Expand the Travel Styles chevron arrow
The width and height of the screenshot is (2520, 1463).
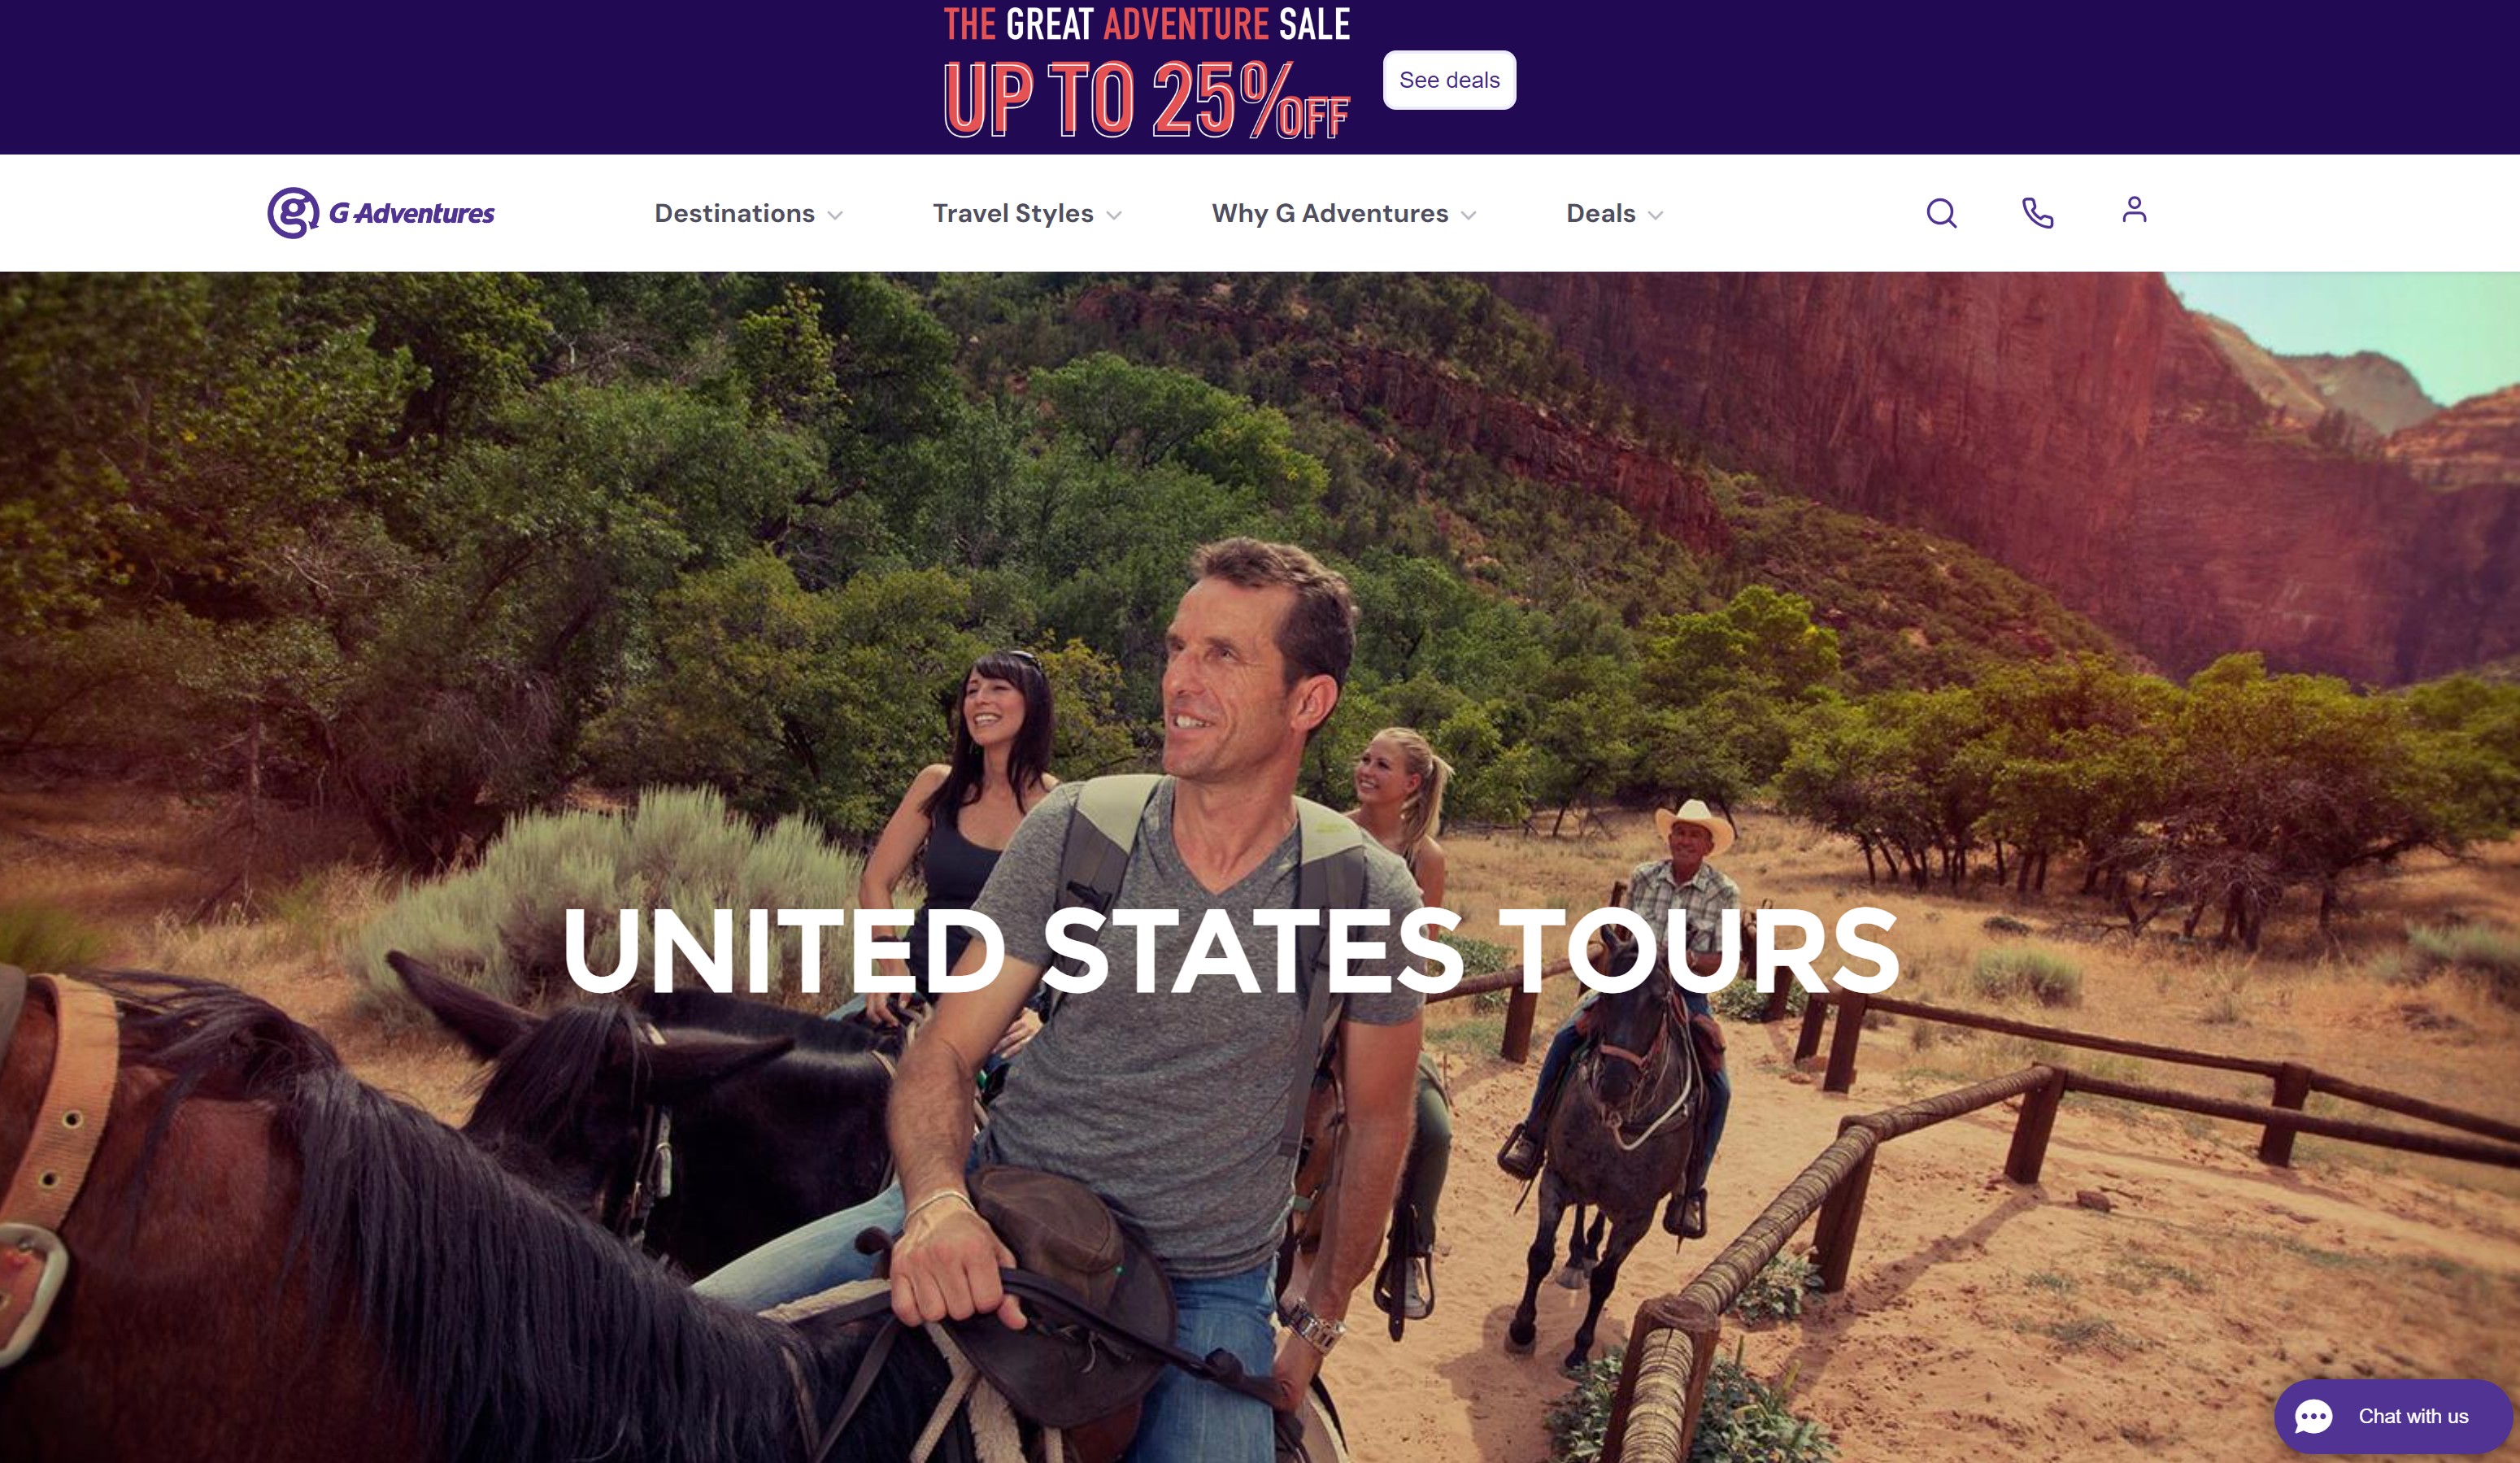point(1114,215)
